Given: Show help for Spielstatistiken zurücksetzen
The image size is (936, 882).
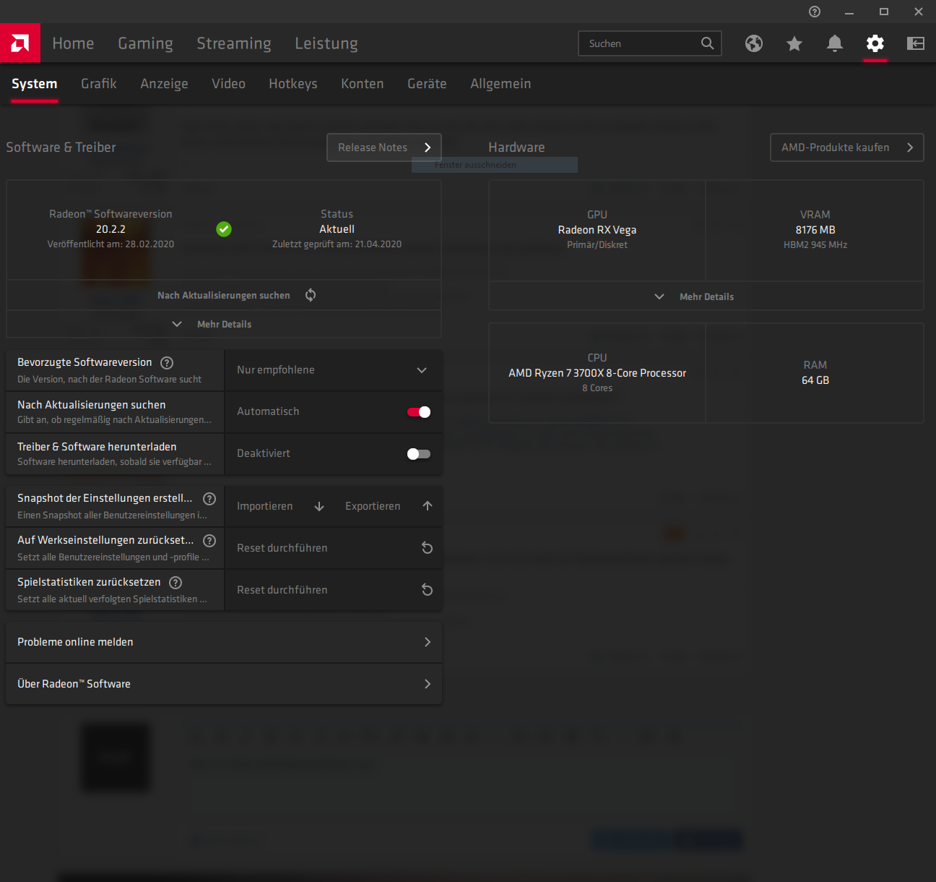Looking at the screenshot, I should click(175, 583).
